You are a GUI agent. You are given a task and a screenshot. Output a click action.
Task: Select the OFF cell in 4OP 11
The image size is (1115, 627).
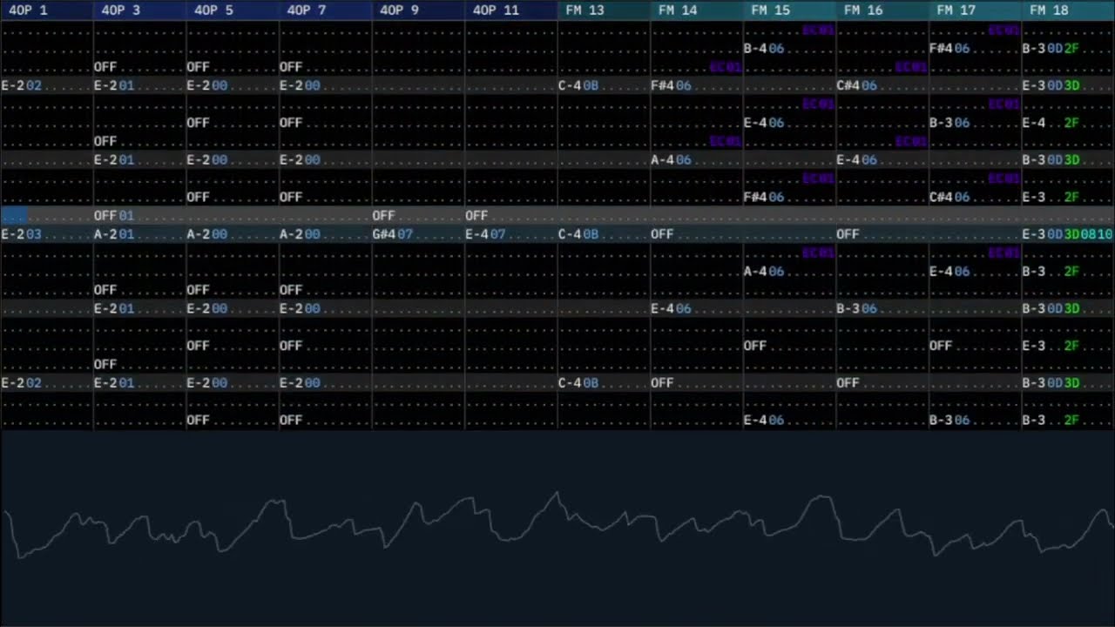click(x=476, y=215)
